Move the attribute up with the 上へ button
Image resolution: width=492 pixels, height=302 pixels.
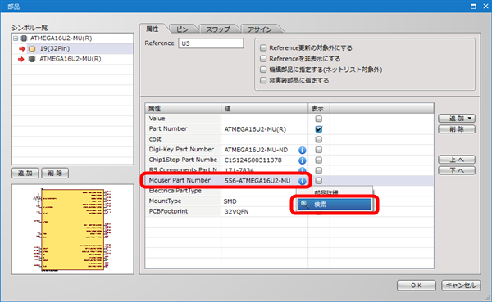pos(457,160)
